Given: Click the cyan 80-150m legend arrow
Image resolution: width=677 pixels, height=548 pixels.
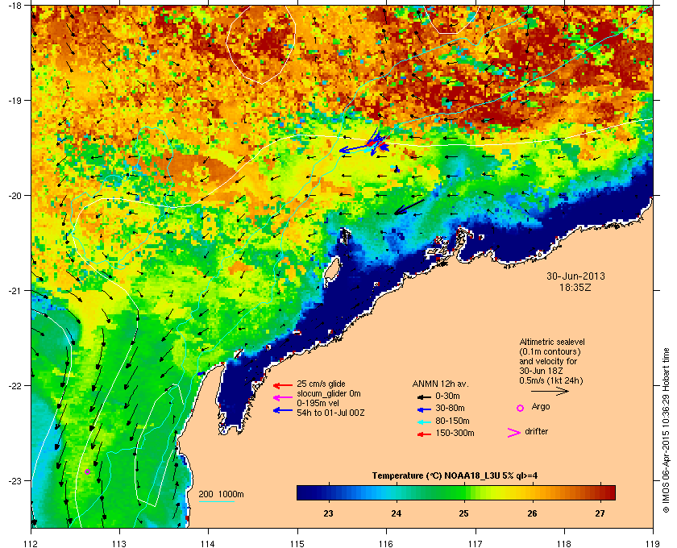Looking at the screenshot, I should tap(424, 421).
